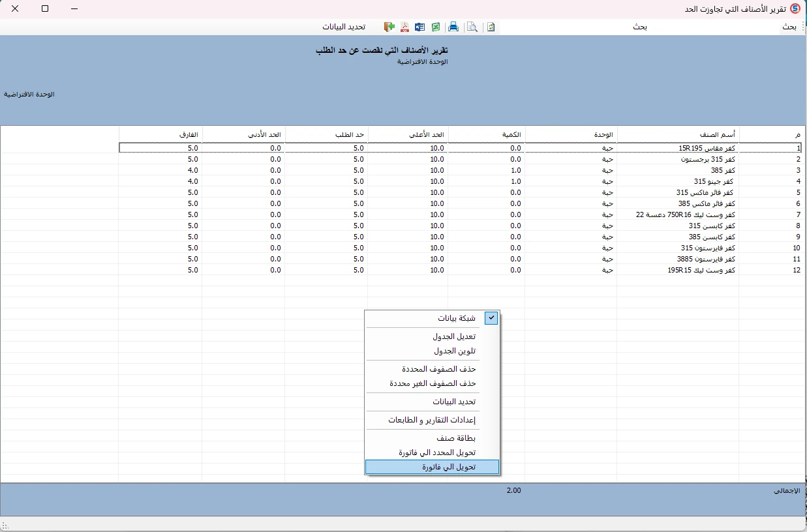The width and height of the screenshot is (807, 532).
Task: Click the 'حد الطلب' column header
Action: tap(327, 134)
